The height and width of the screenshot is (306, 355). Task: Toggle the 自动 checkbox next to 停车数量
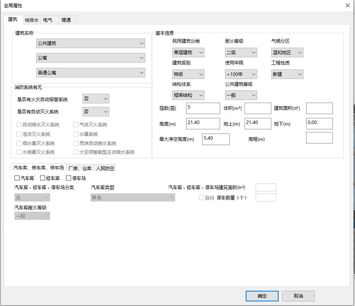[201, 197]
